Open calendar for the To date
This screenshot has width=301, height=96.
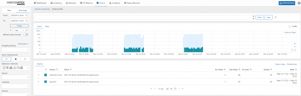pyautogui.click(x=26, y=21)
